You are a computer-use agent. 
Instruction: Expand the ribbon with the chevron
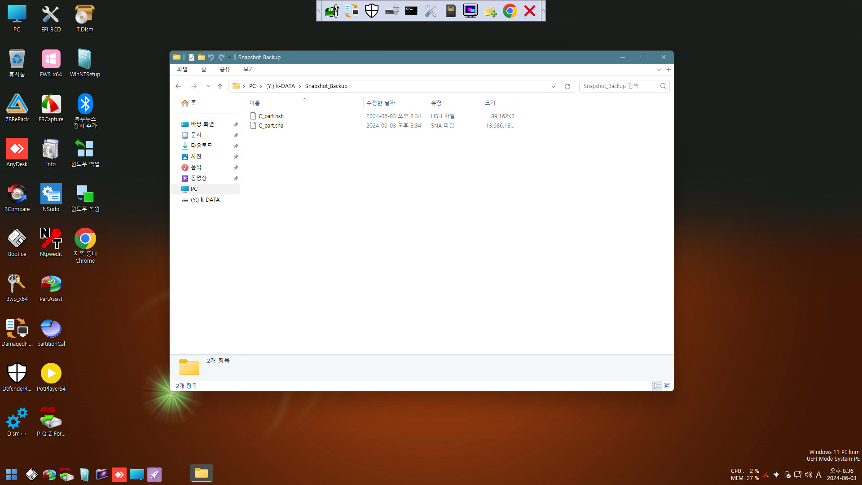(659, 70)
